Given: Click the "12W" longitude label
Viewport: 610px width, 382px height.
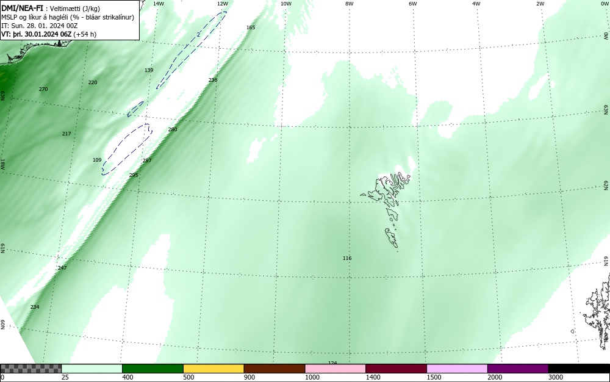Looking at the screenshot, I should [222, 4].
